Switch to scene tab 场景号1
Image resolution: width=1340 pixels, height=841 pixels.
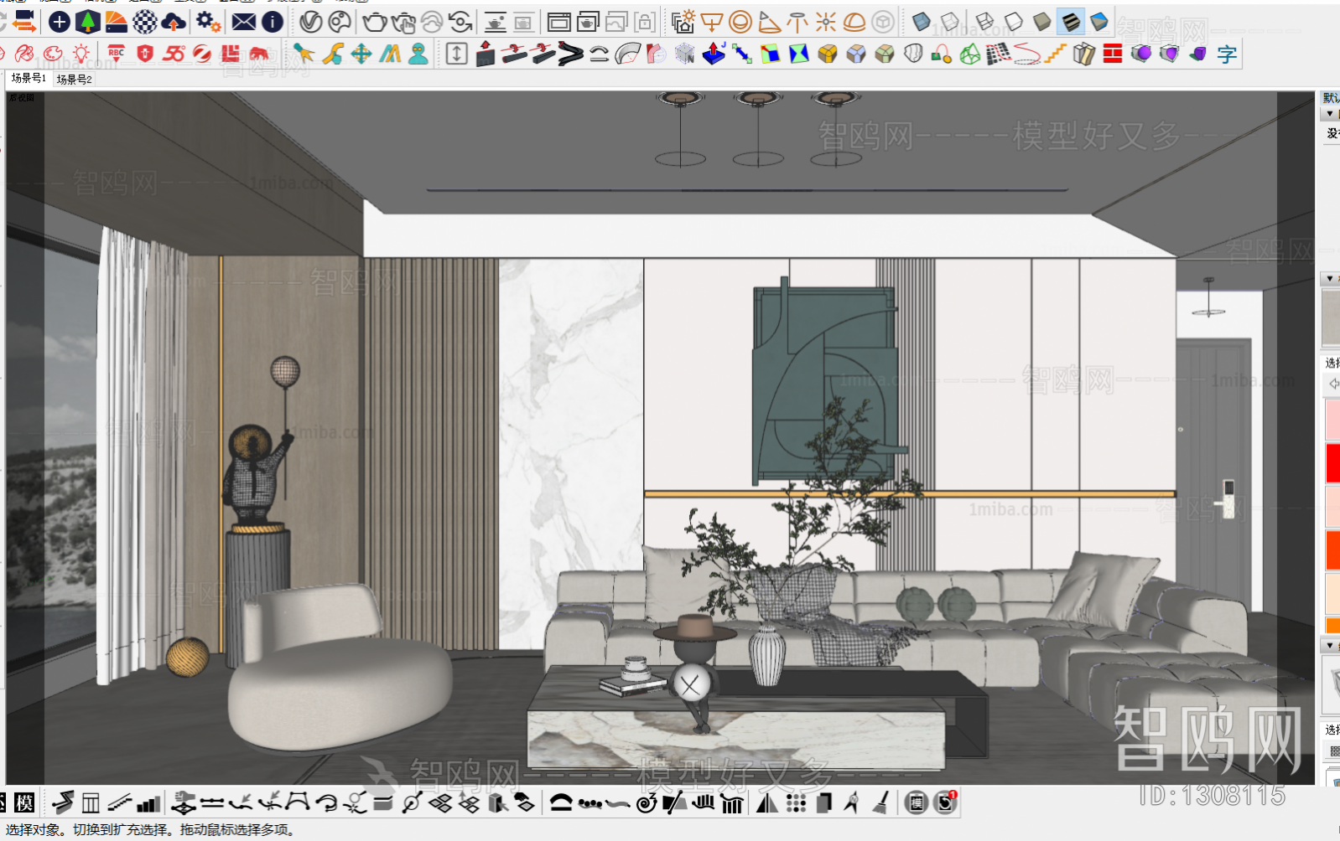[x=29, y=78]
